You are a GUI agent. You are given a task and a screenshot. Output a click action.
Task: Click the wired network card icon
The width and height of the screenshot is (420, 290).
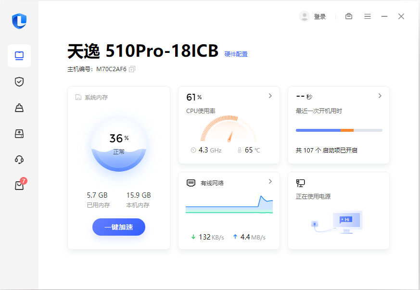[191, 182]
